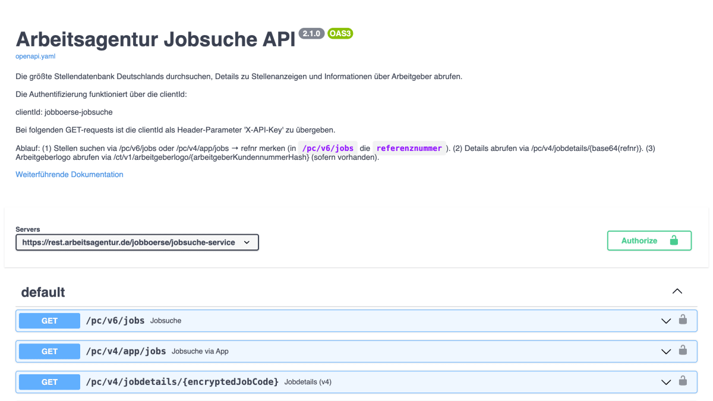The height and width of the screenshot is (401, 713).
Task: Click the /pc/v4/jobdetails/{encryptedJobCode} path
Action: pos(182,382)
